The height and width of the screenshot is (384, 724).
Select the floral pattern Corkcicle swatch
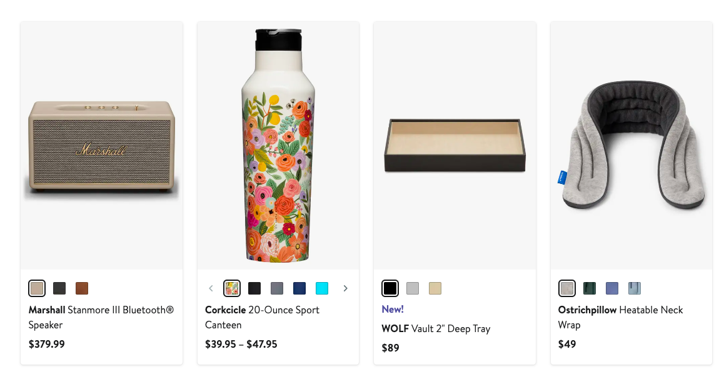tap(232, 288)
